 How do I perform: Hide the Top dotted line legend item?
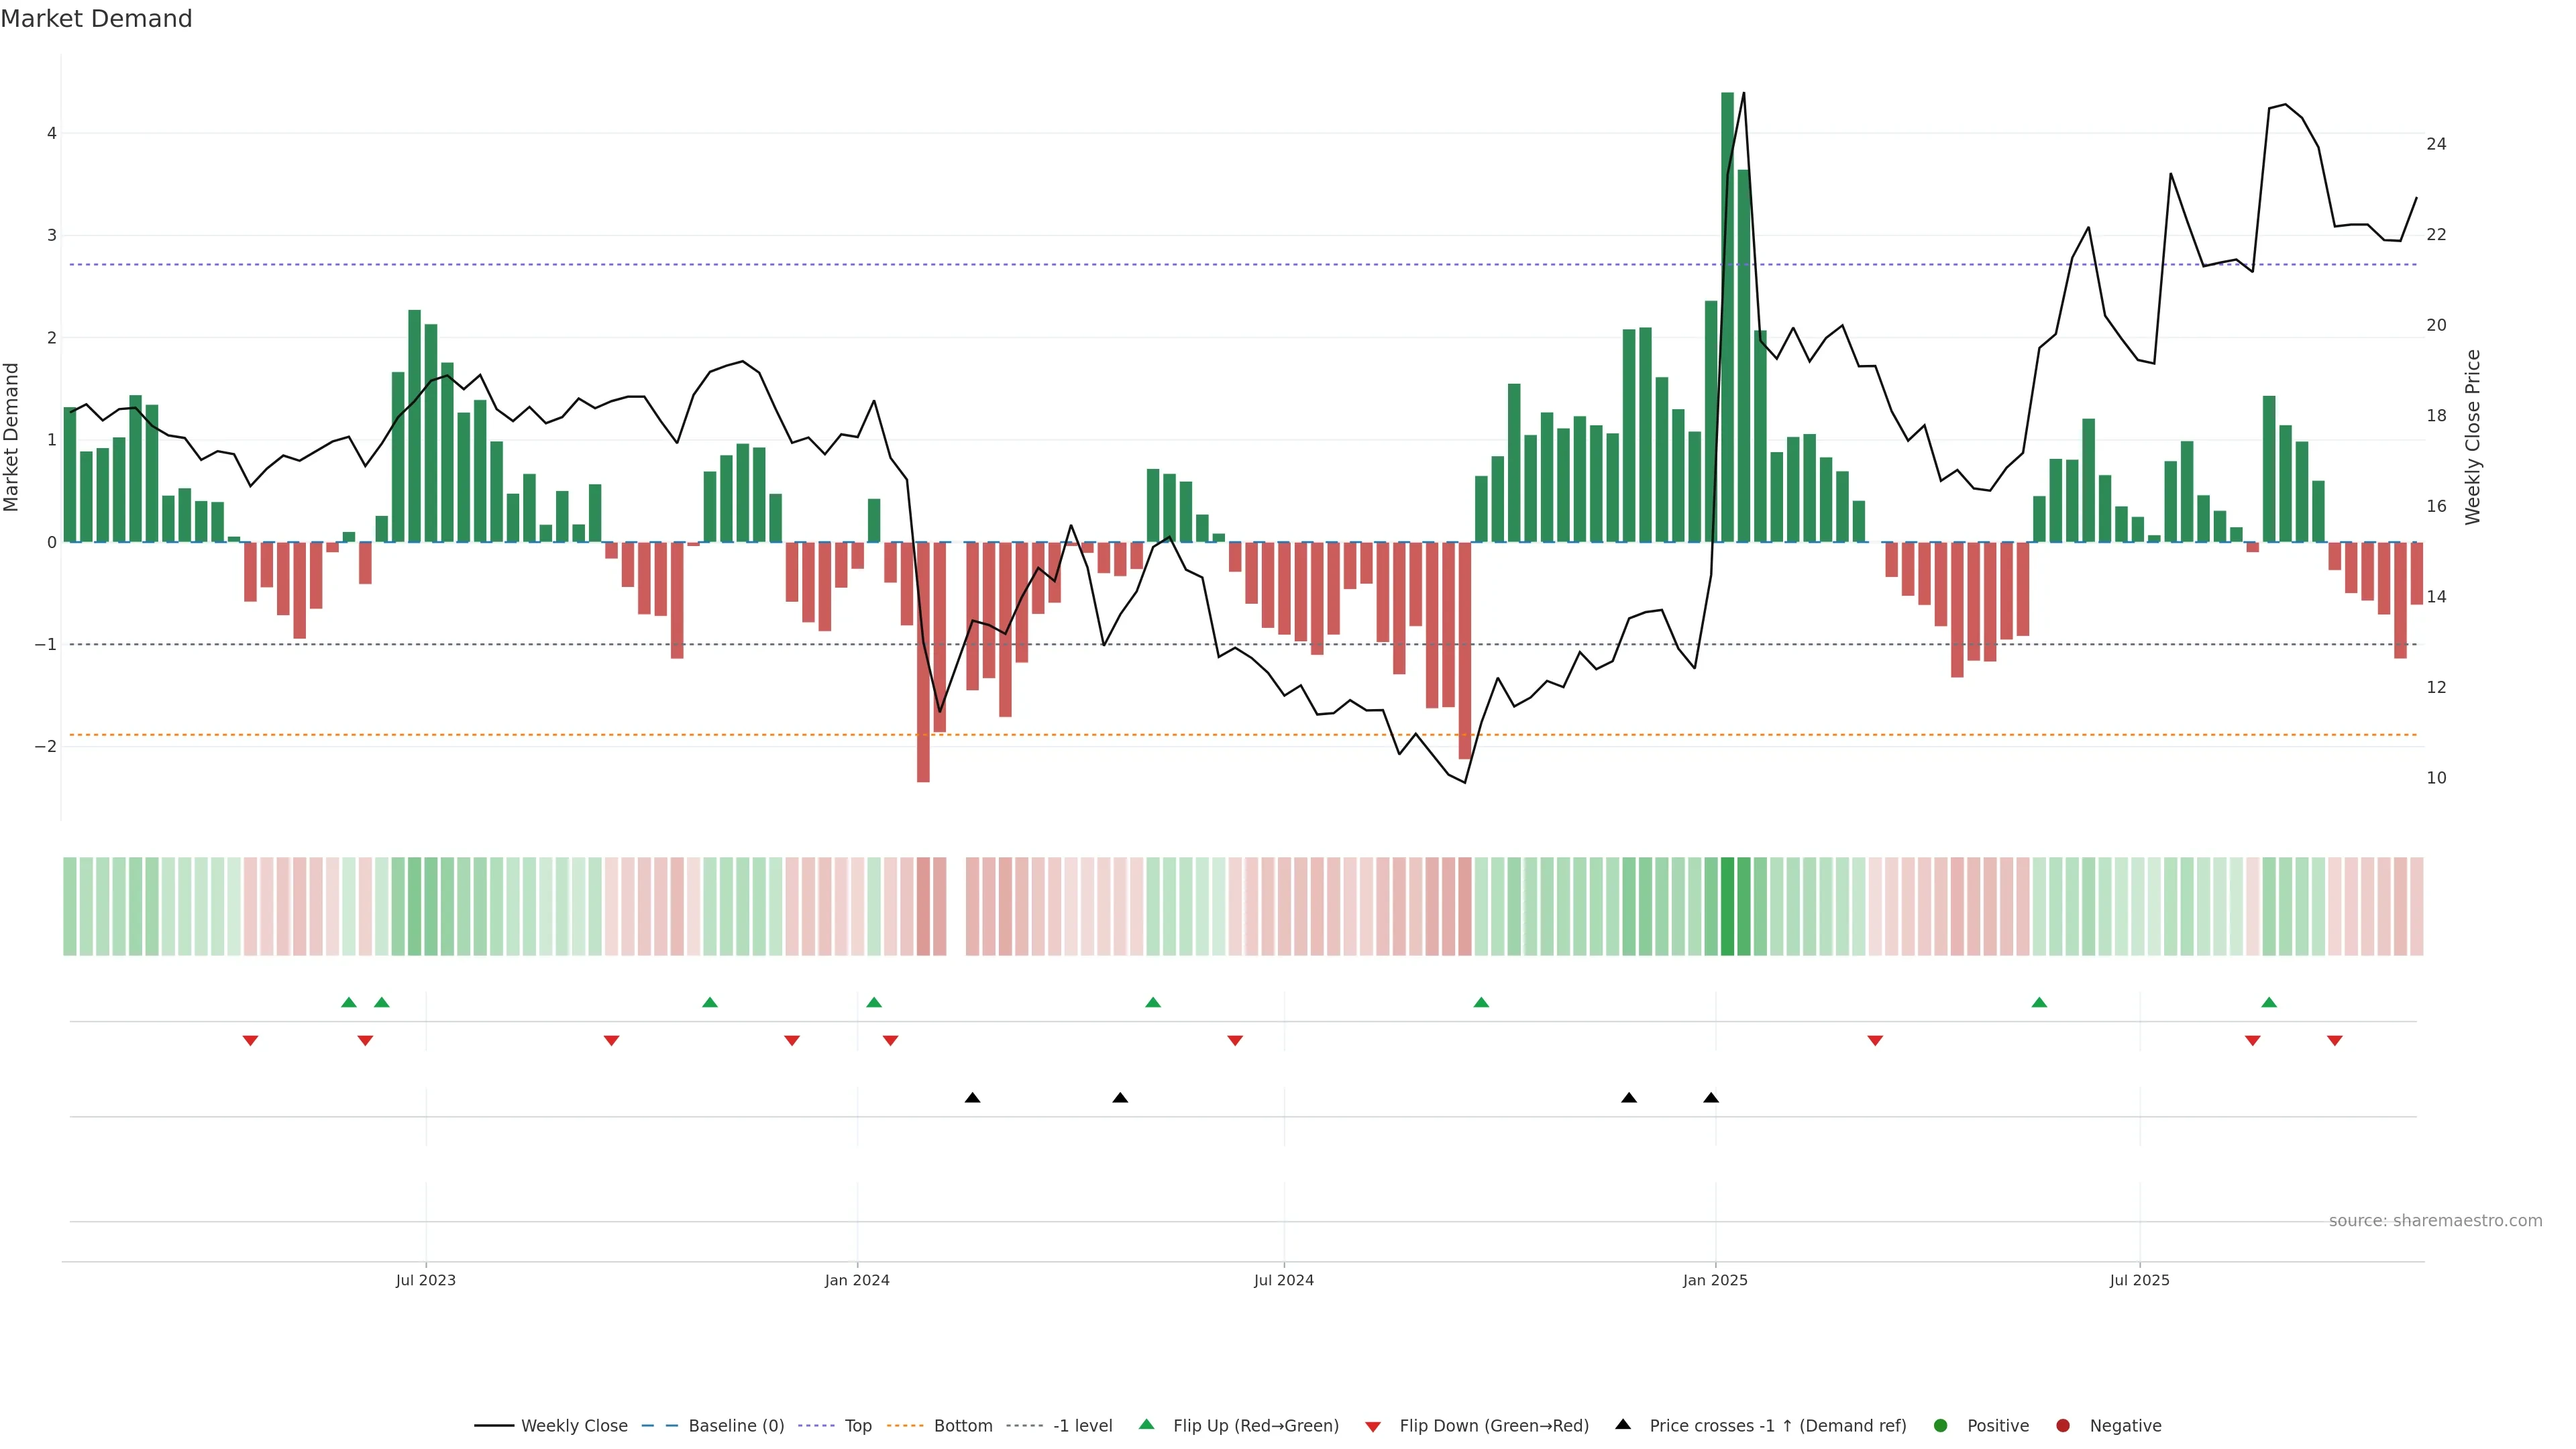857,1426
